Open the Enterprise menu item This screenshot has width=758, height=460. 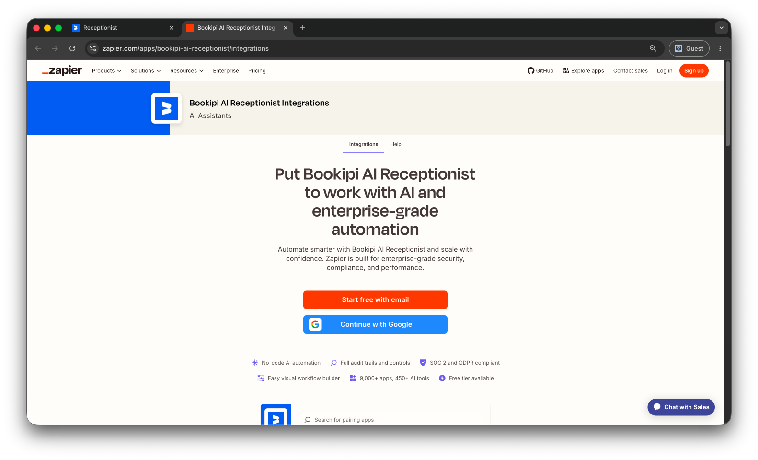tap(226, 70)
